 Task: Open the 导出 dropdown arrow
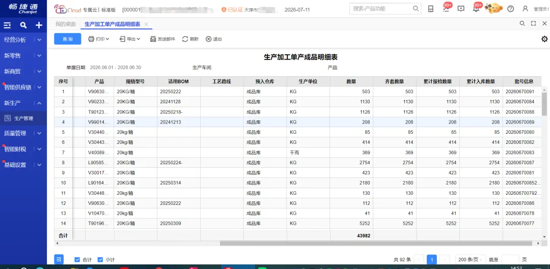tap(138, 39)
